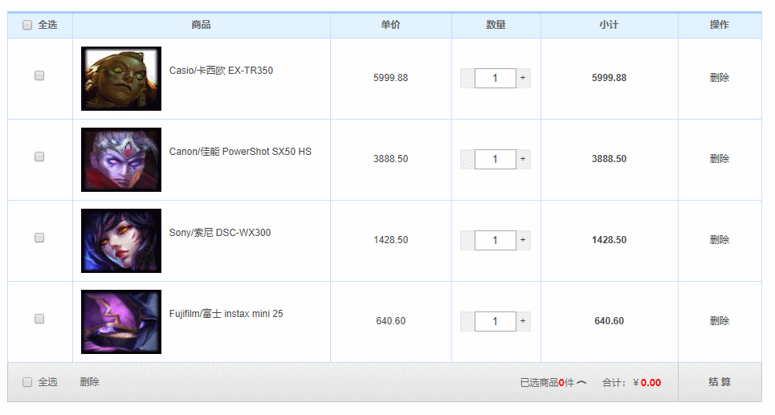Focus the quantity field for Canon PowerShot
The width and height of the screenshot is (775, 415).
point(495,159)
